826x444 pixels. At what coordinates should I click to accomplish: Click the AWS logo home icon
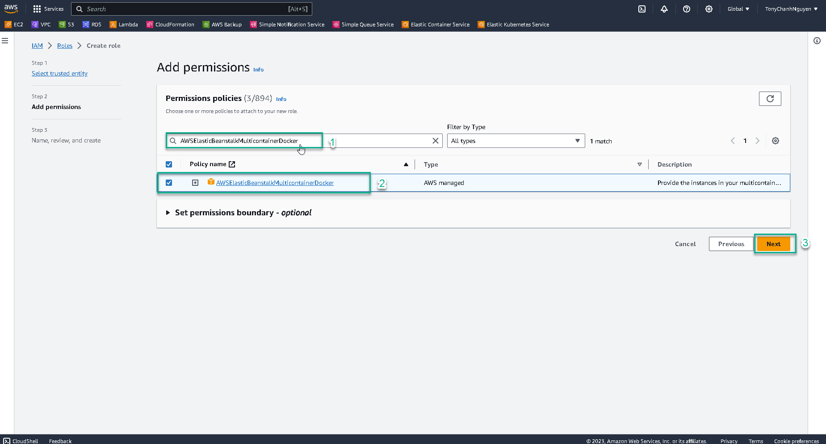(11, 8)
